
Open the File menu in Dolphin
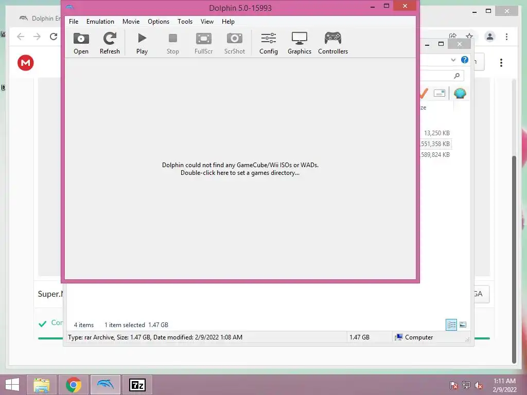[x=74, y=22]
